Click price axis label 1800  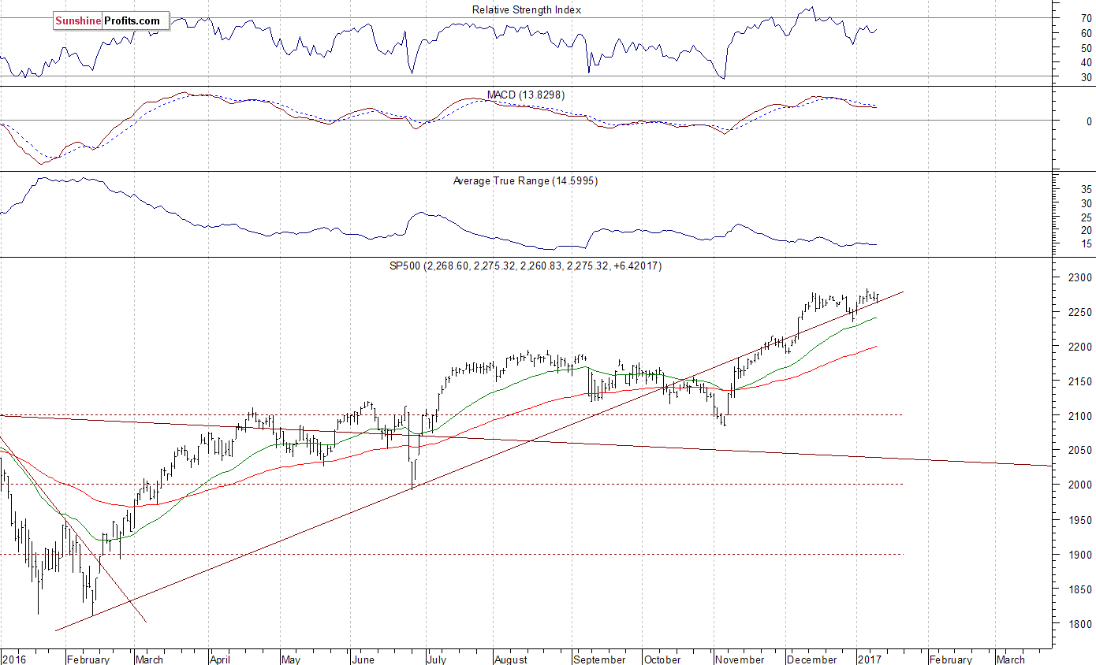1080,625
